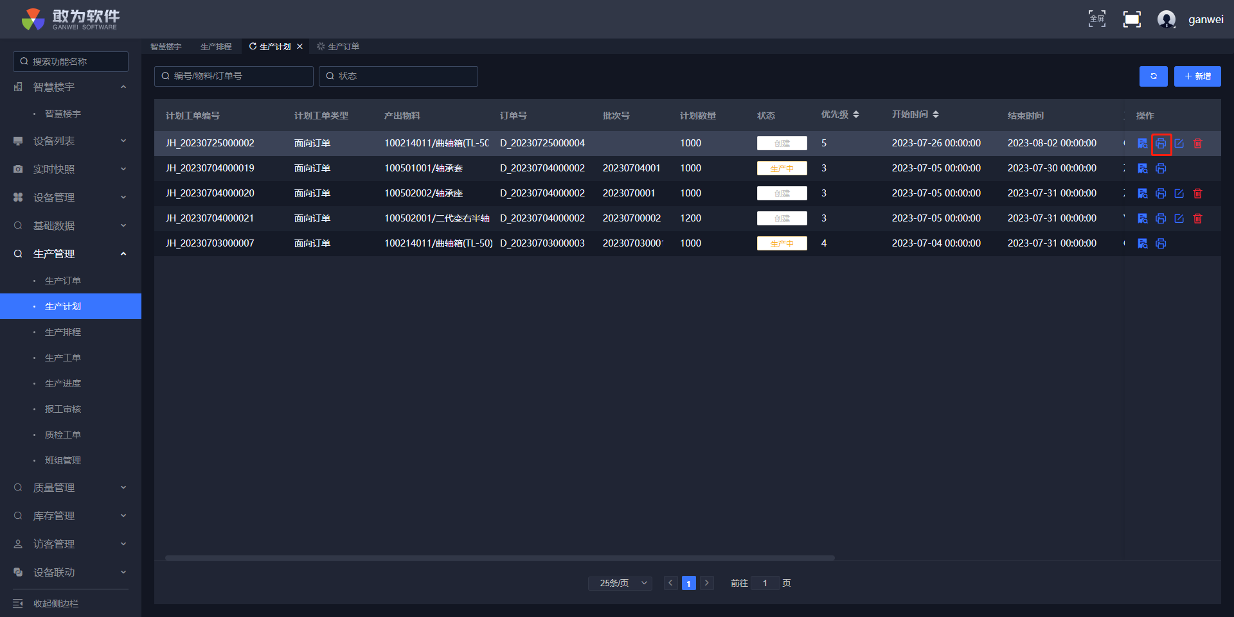Sort table by 开始时间 column
The height and width of the screenshot is (617, 1234).
[935, 115]
